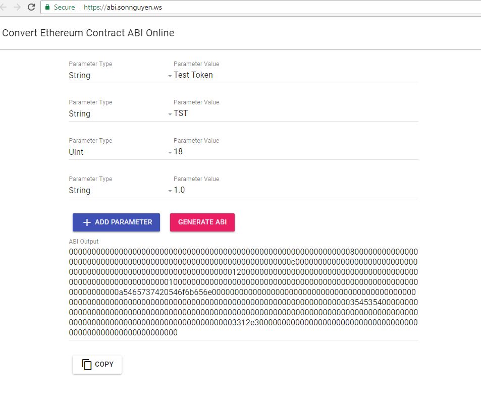Image resolution: width=481 pixels, height=410 pixels.
Task: Click the Secure label in the address bar
Action: click(65, 7)
